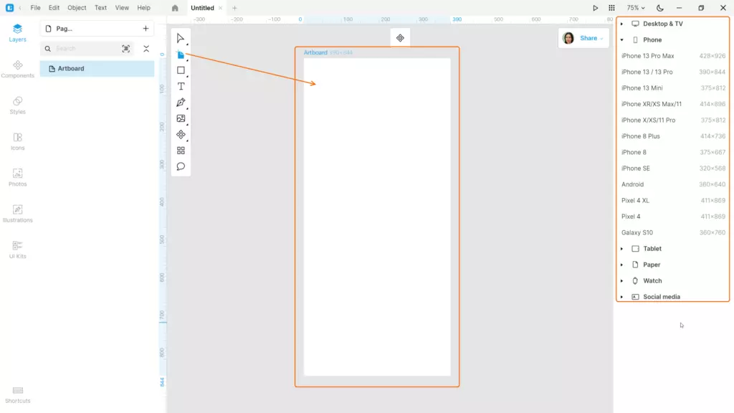Image resolution: width=734 pixels, height=413 pixels.
Task: Open the Styles sidebar panel
Action: pyautogui.click(x=17, y=105)
